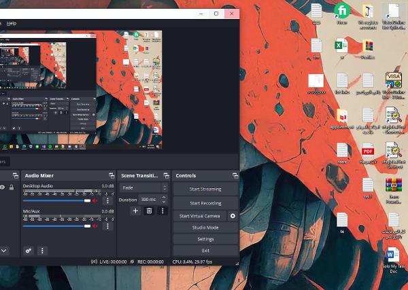Open virtual camera settings gear icon
This screenshot has width=408, height=290.
click(x=233, y=216)
